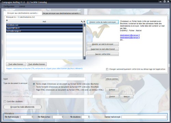Click the 'Mail' column header
The image size is (171, 123).
tap(44, 21)
